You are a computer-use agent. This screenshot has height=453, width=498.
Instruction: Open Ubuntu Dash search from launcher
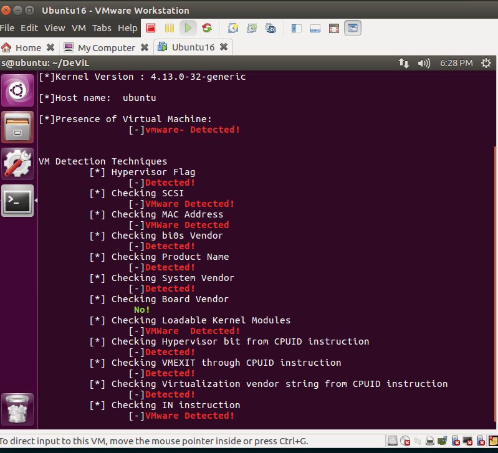click(17, 90)
